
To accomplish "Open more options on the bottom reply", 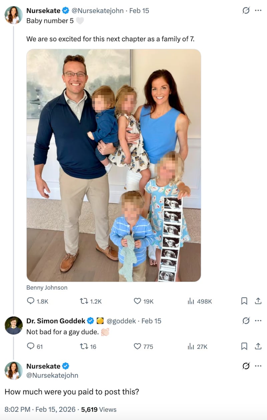I will click(258, 366).
